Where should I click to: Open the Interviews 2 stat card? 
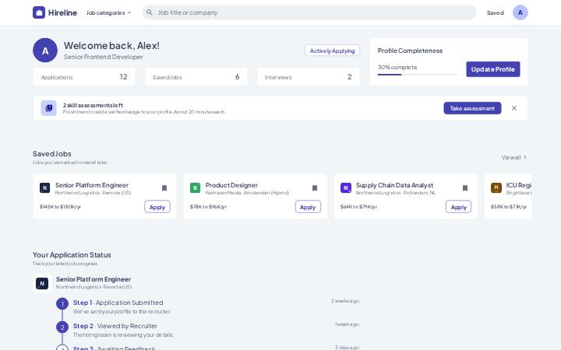pos(309,77)
